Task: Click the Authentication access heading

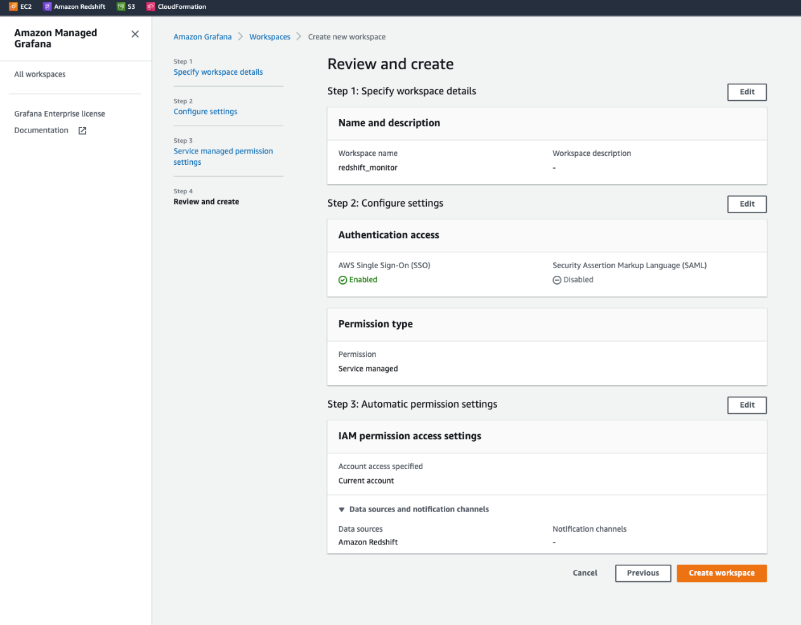Action: pyautogui.click(x=389, y=235)
